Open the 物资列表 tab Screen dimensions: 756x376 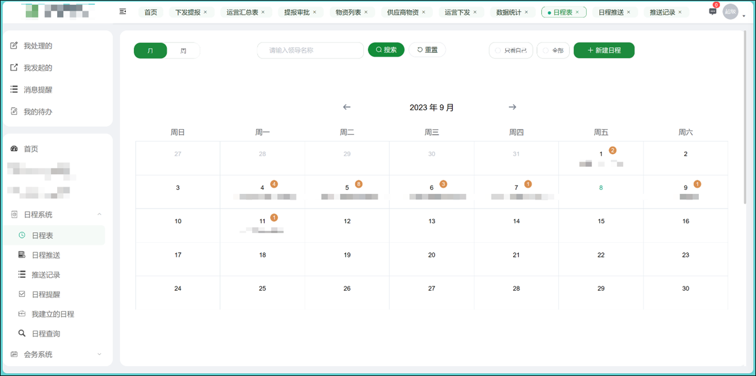[347, 11]
